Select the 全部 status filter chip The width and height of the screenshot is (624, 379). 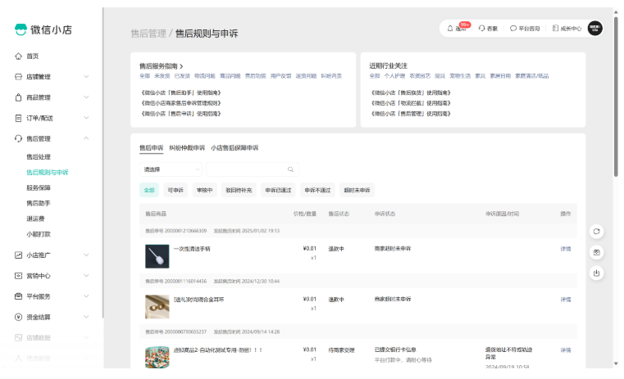149,190
